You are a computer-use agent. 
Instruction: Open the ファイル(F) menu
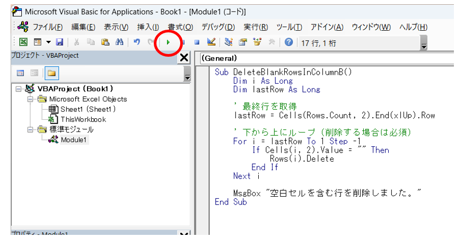pos(48,27)
